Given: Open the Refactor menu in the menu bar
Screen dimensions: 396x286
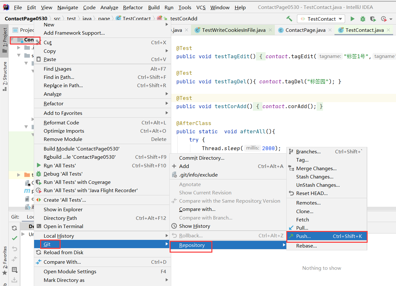Looking at the screenshot, I should [133, 7].
